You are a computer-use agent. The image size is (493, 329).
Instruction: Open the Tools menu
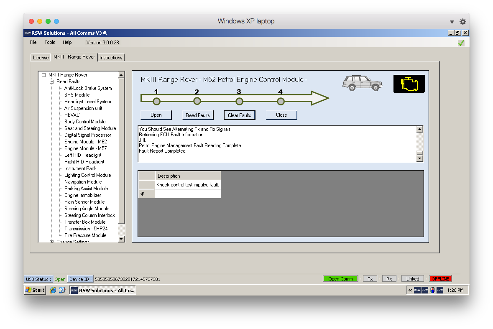point(50,42)
